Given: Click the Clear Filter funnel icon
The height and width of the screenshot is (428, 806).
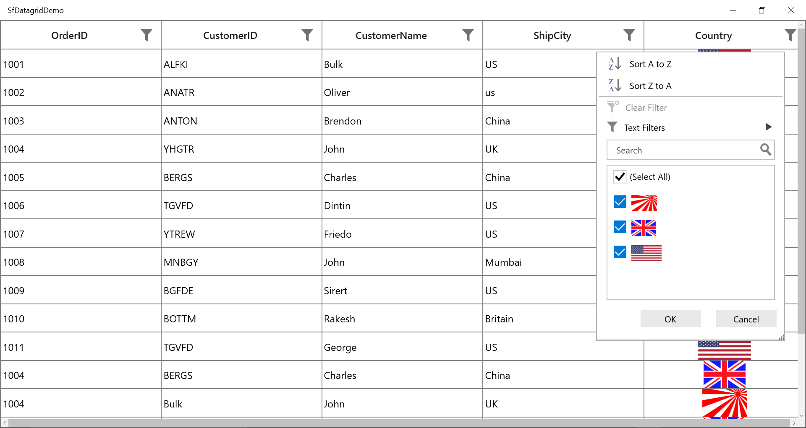Looking at the screenshot, I should pos(613,107).
